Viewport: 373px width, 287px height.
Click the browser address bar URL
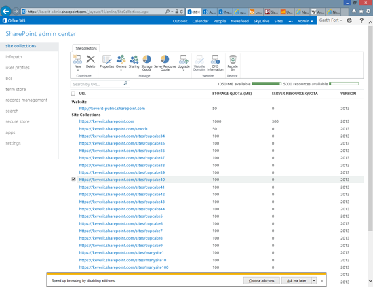coord(87,12)
